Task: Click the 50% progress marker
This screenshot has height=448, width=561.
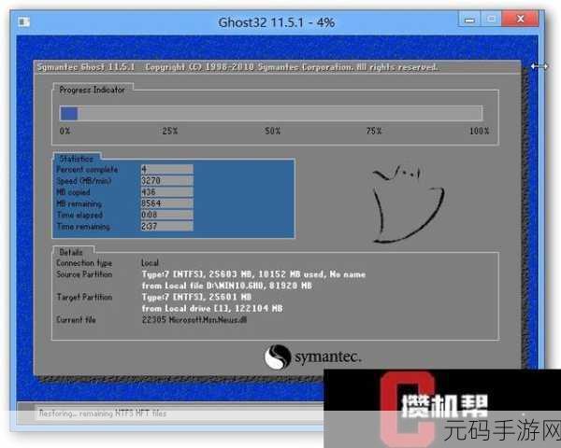Action: 273,131
